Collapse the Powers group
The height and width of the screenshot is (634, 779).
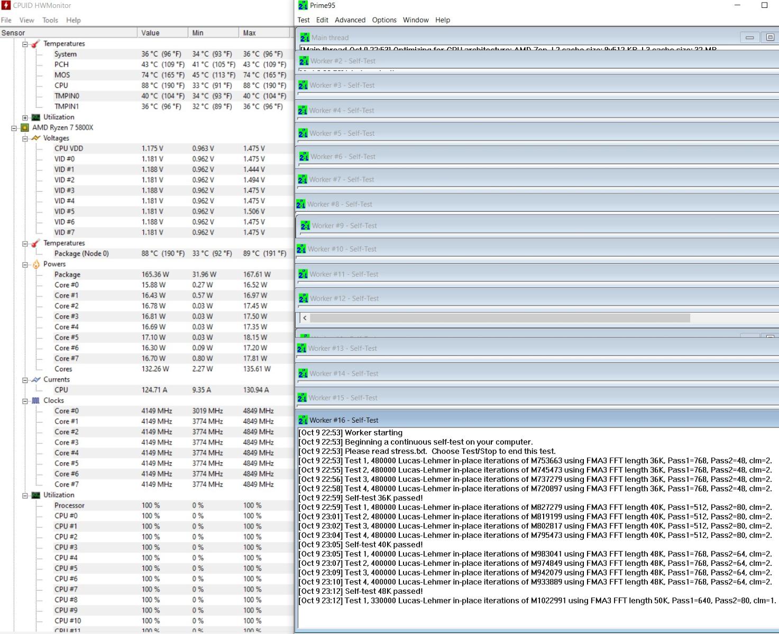click(x=25, y=265)
